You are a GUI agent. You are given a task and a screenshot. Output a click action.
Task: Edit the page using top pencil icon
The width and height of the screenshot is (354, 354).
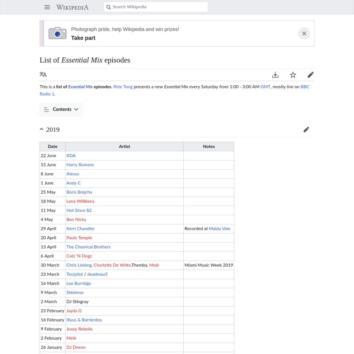point(310,75)
